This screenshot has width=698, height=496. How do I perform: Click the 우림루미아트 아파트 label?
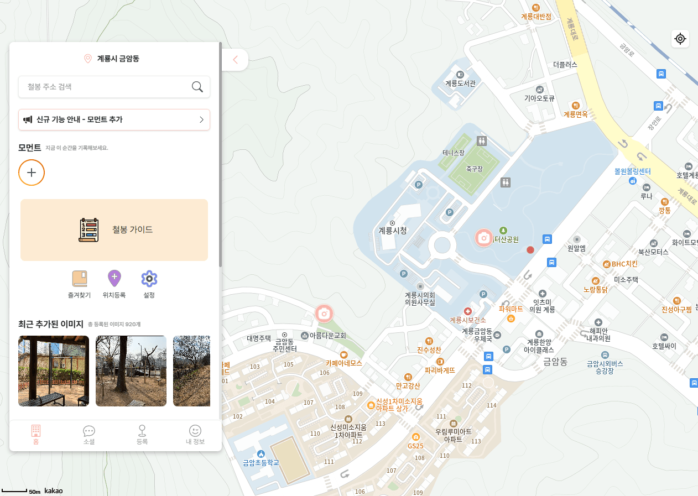(x=453, y=435)
